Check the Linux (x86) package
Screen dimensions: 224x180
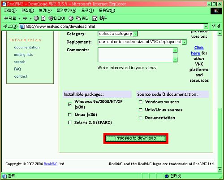click(69, 114)
